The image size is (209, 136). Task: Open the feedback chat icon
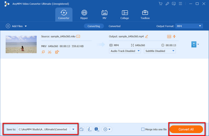[174, 4]
